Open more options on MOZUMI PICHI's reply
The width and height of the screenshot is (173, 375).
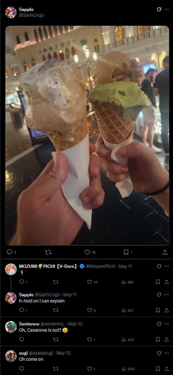[x=166, y=266]
